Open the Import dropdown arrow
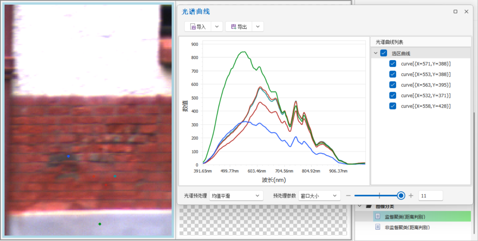This screenshot has width=478, height=241. pyautogui.click(x=217, y=27)
